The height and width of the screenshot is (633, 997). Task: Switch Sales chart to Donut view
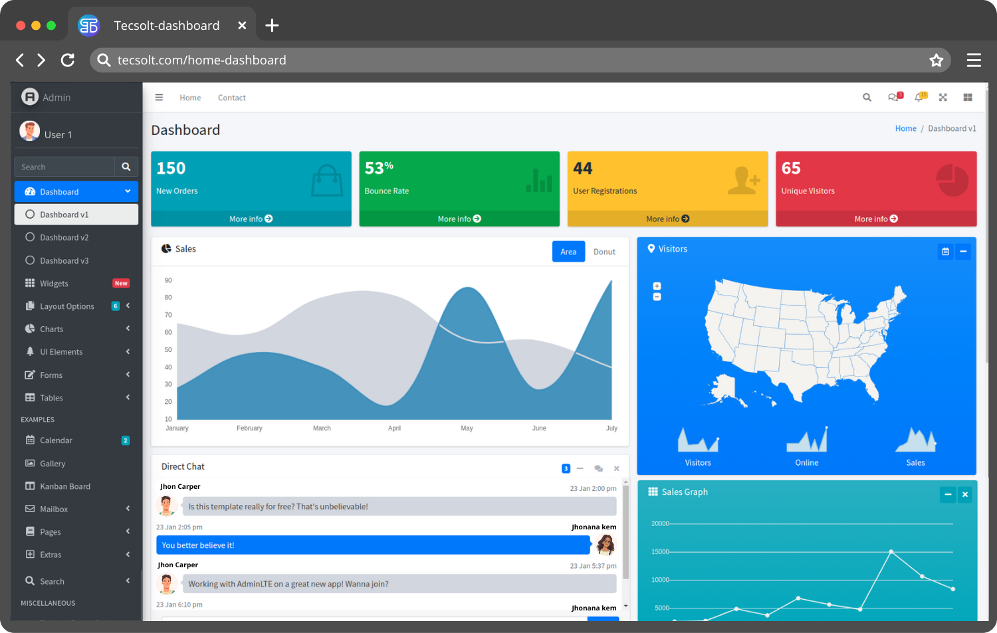604,252
